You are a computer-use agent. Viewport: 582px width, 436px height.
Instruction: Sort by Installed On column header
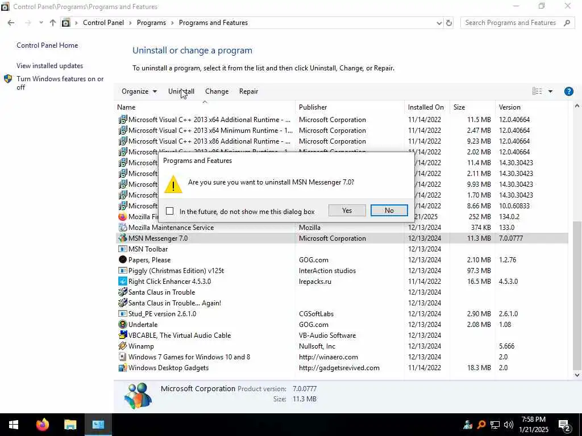pyautogui.click(x=427, y=107)
